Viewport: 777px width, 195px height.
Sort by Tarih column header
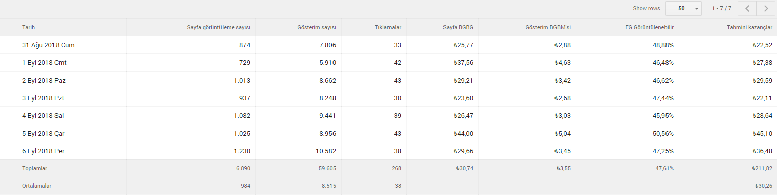tap(28, 27)
